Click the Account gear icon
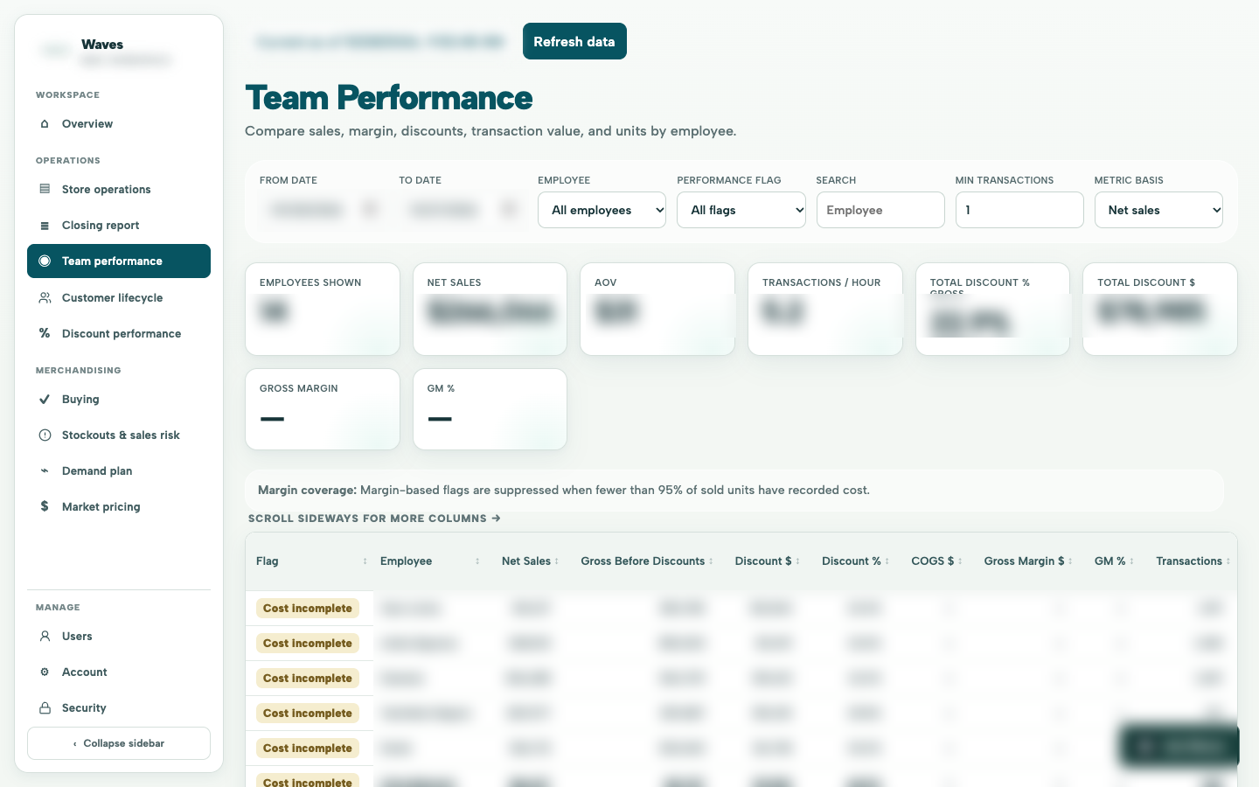1259x787 pixels. pyautogui.click(x=45, y=672)
